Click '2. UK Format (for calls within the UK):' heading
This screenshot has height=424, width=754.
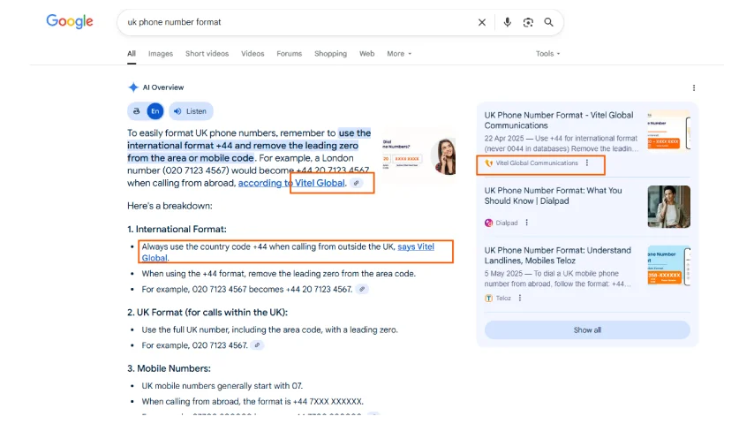tap(207, 313)
